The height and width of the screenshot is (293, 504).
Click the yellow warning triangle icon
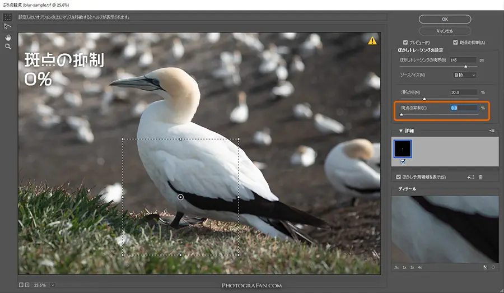pyautogui.click(x=372, y=40)
